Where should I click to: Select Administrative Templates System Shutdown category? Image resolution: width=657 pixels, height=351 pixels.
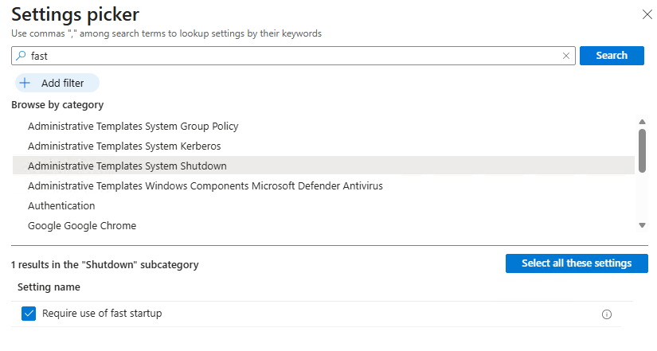pyautogui.click(x=323, y=166)
